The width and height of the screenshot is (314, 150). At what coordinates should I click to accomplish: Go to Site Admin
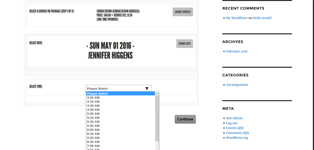click(234, 118)
